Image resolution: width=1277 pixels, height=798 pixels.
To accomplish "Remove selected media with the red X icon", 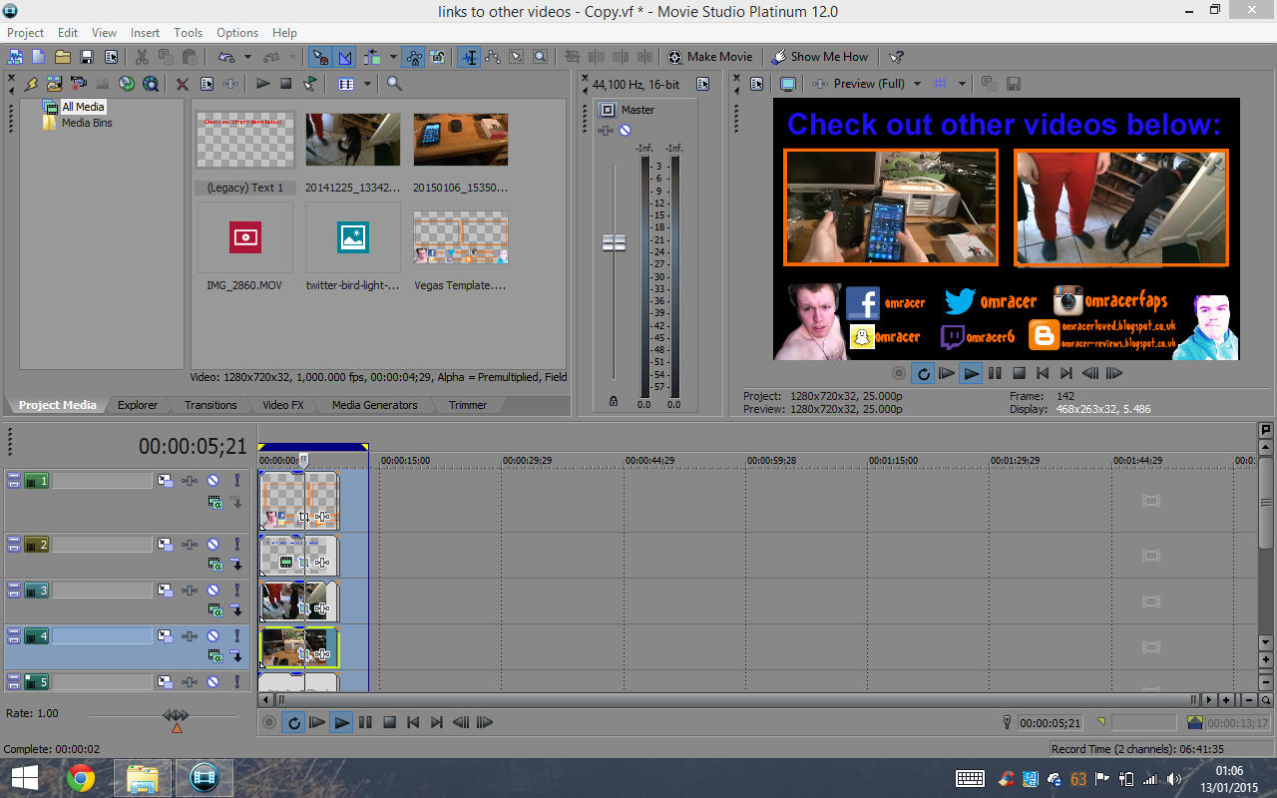I will (183, 84).
